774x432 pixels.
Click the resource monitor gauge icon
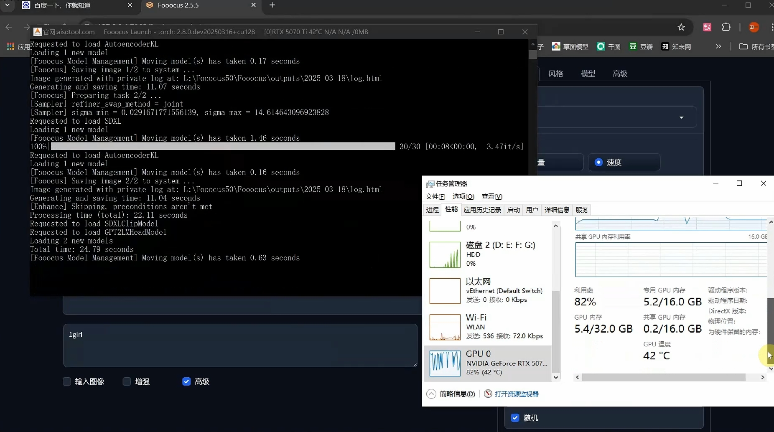point(488,394)
